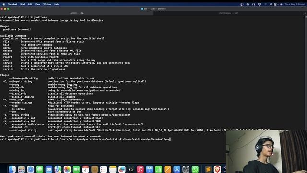Start FaceTime from the dock
This screenshot has width=307, height=173.
pyautogui.click(x=76, y=169)
